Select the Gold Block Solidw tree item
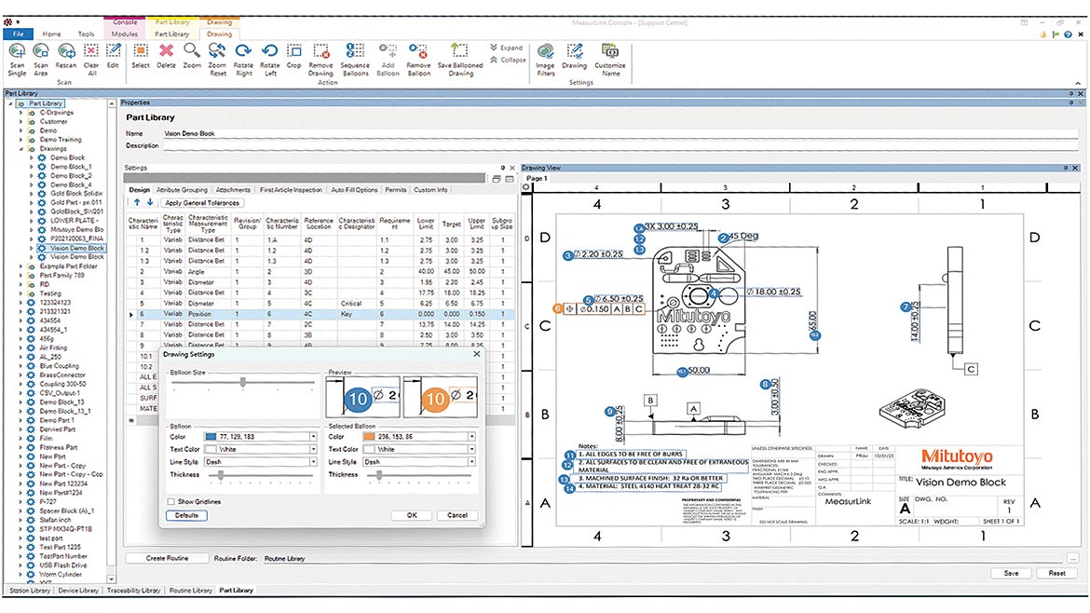Image resolution: width=1090 pixels, height=613 pixels. click(x=76, y=194)
